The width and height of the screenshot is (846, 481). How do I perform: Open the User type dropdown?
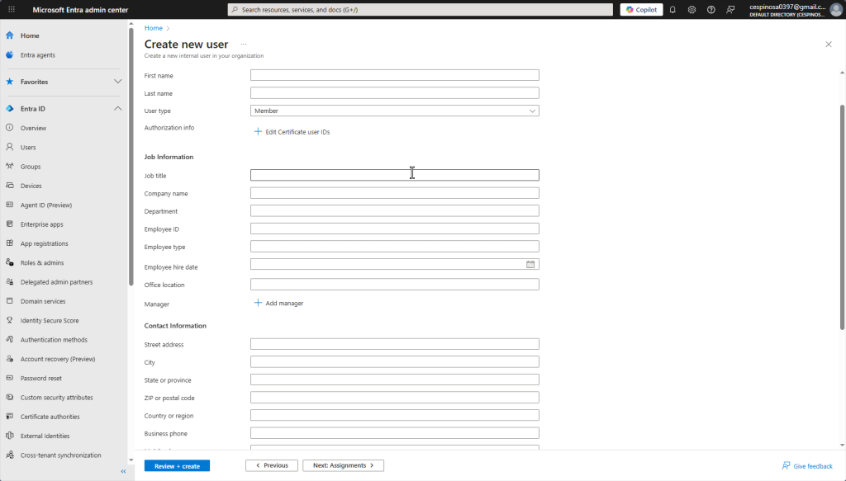394,111
